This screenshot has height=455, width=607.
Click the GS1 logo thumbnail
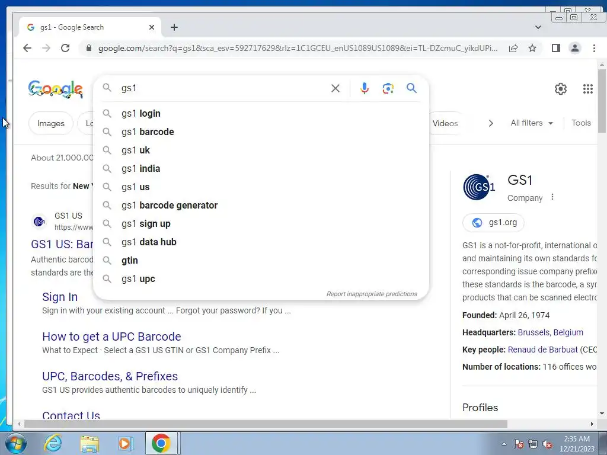479,187
